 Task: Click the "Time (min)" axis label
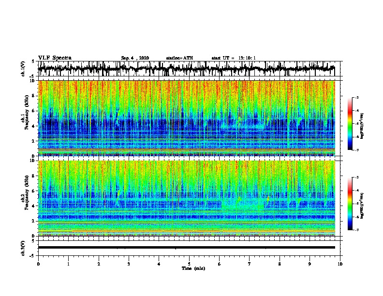[193, 268]
